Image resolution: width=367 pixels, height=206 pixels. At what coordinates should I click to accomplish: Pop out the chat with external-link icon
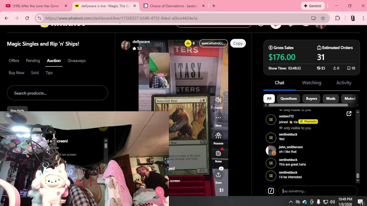[349, 114]
